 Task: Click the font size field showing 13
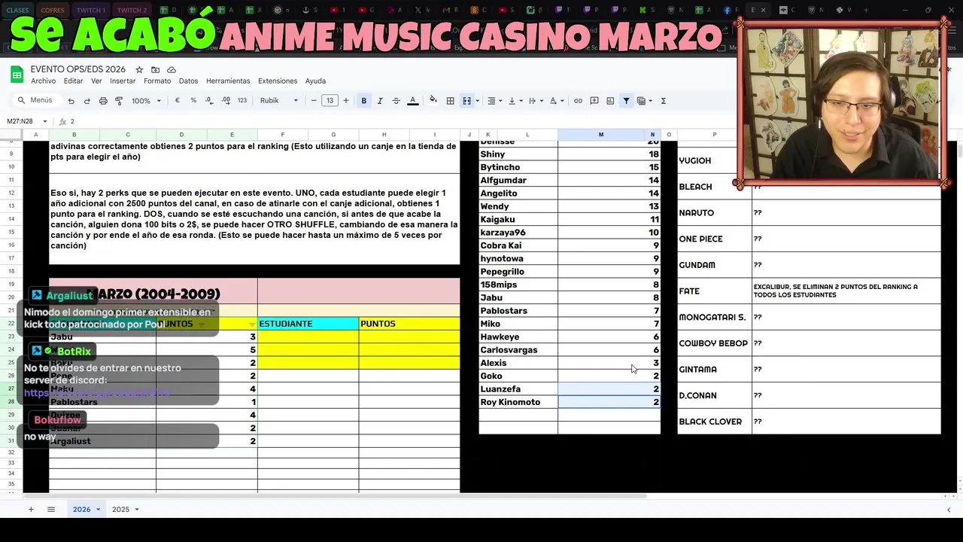point(330,101)
